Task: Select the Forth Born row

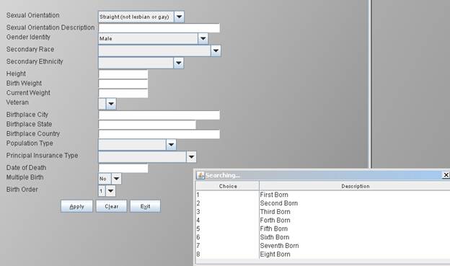Action: [x=323, y=221]
